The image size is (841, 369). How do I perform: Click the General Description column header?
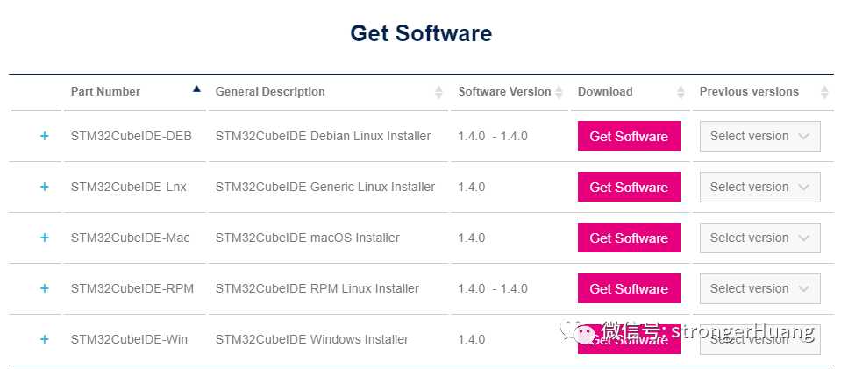(270, 92)
